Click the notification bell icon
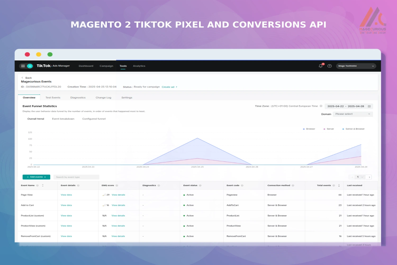 [x=321, y=66]
